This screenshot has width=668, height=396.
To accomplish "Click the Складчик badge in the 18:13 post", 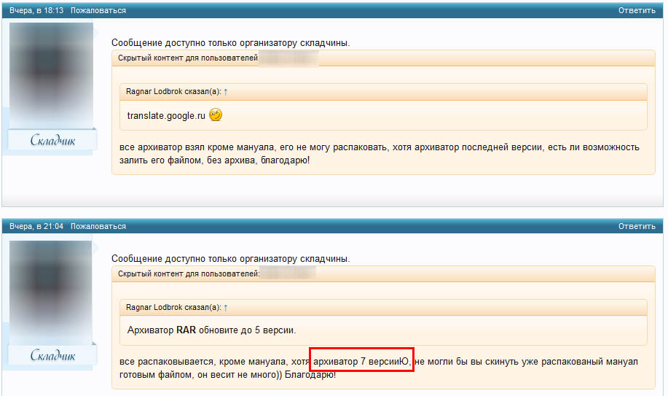I will (x=52, y=139).
